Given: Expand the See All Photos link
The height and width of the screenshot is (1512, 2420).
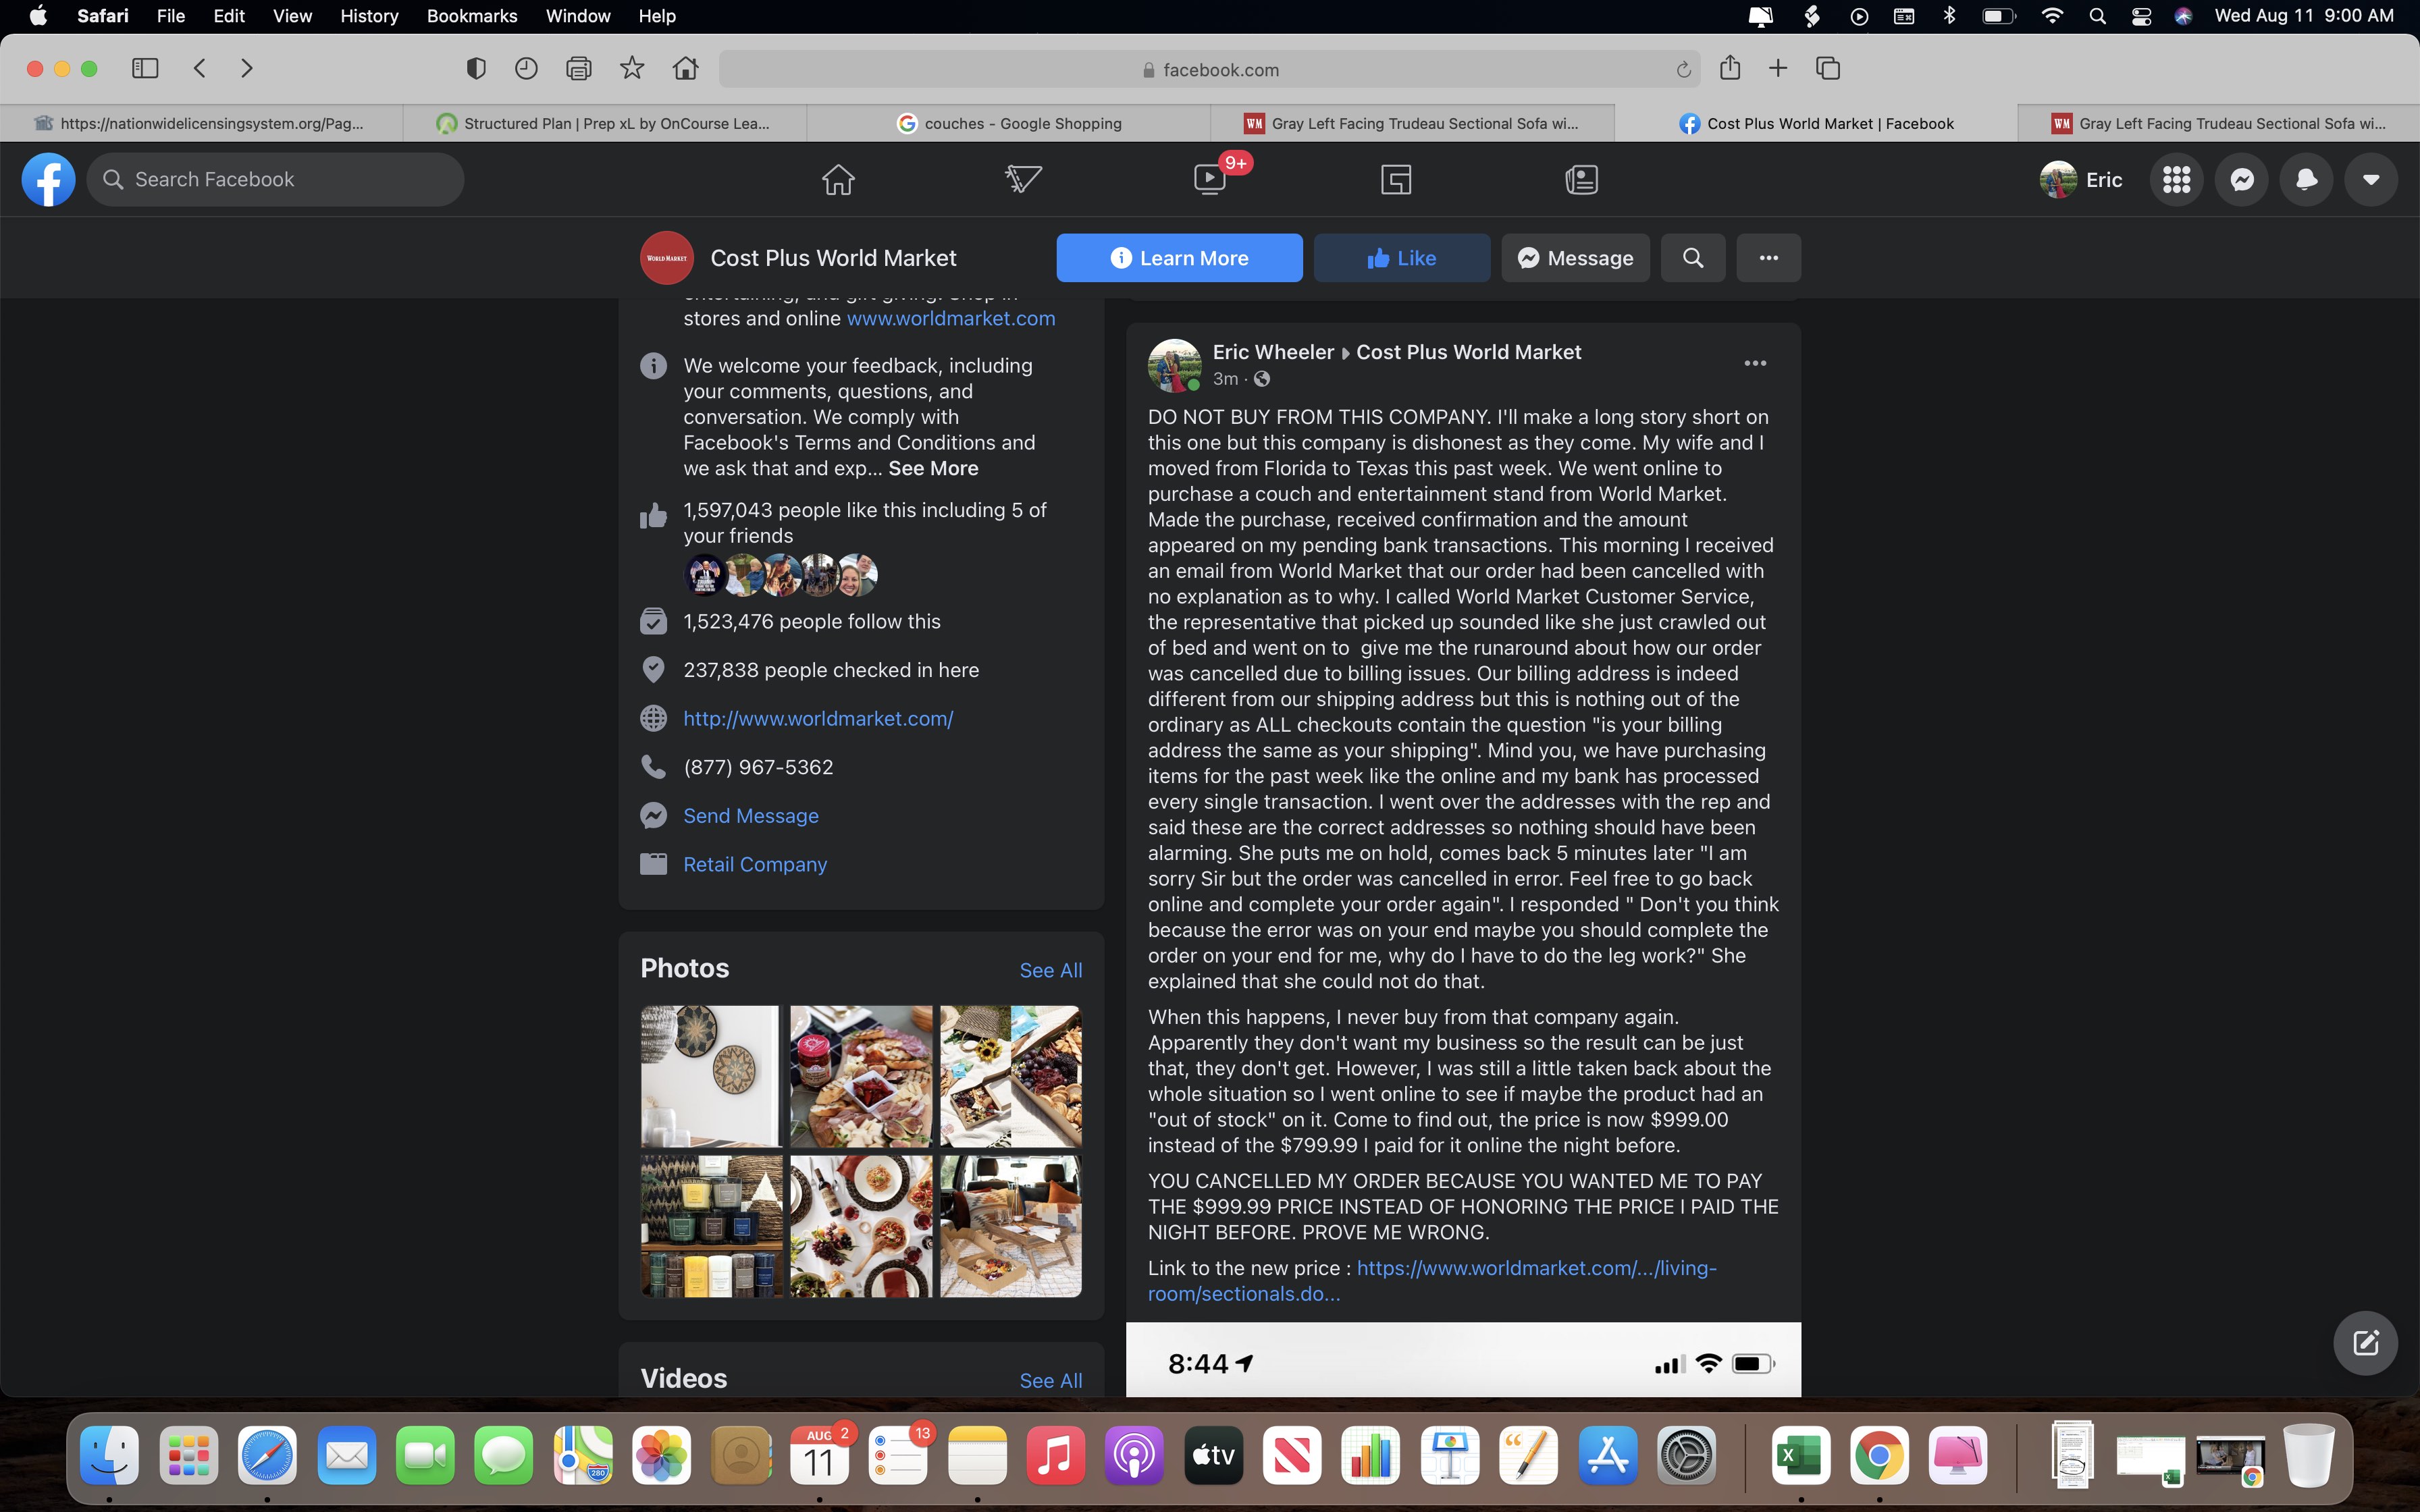Looking at the screenshot, I should point(1049,970).
